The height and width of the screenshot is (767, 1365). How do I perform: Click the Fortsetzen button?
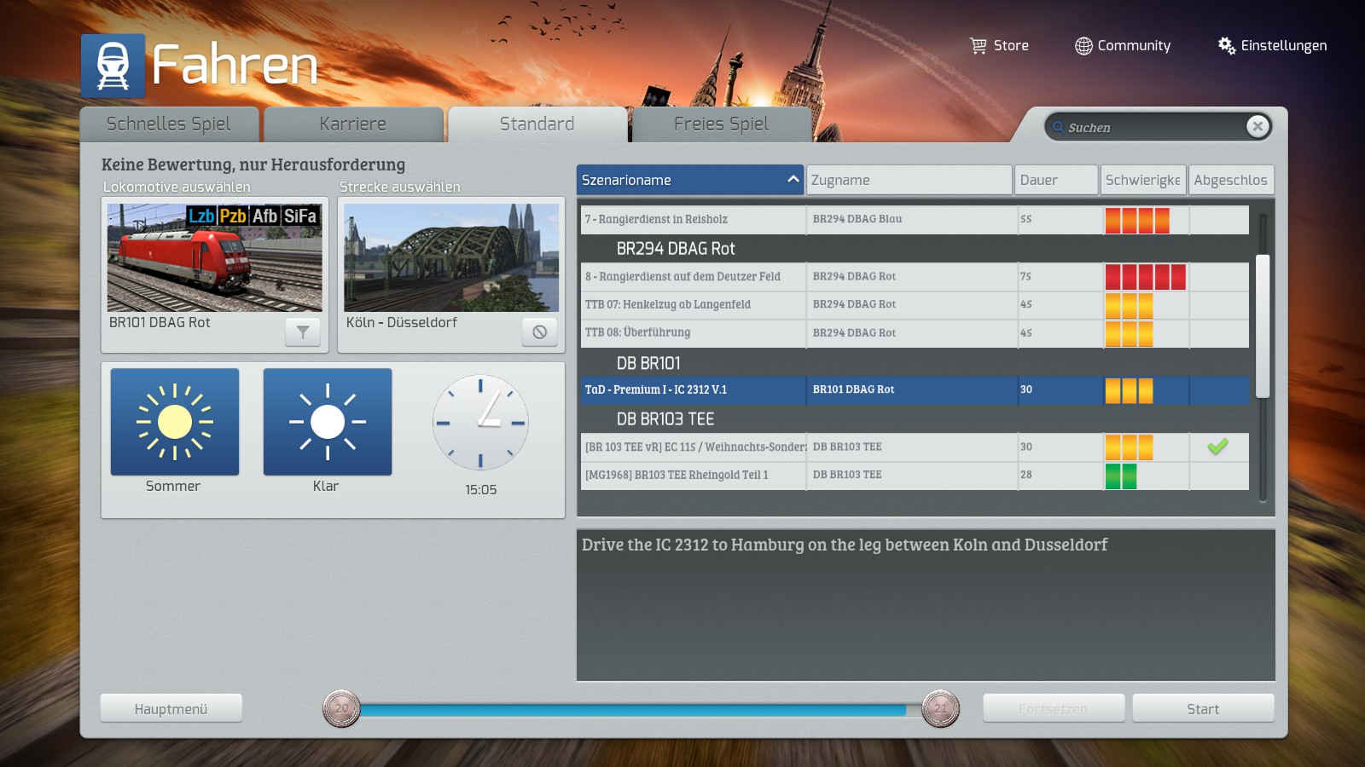1054,708
